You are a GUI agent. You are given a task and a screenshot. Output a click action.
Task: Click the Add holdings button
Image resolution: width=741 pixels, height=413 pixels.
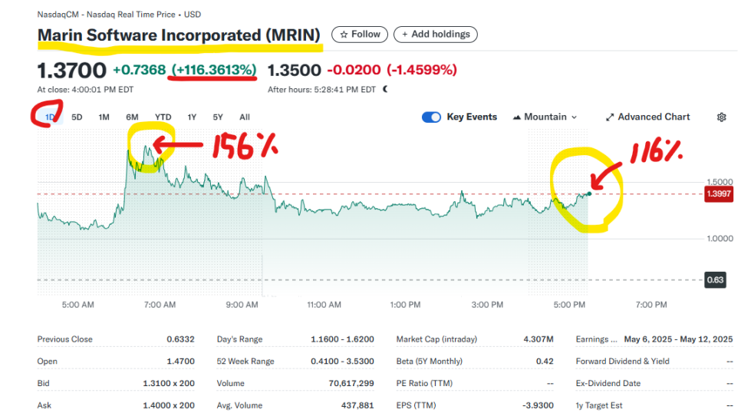click(x=435, y=35)
